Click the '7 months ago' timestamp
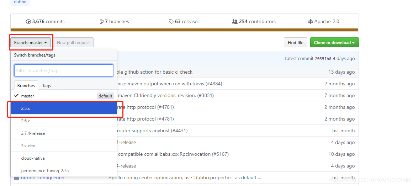Image resolution: width=413 pixels, height=186 pixels. 339,95
